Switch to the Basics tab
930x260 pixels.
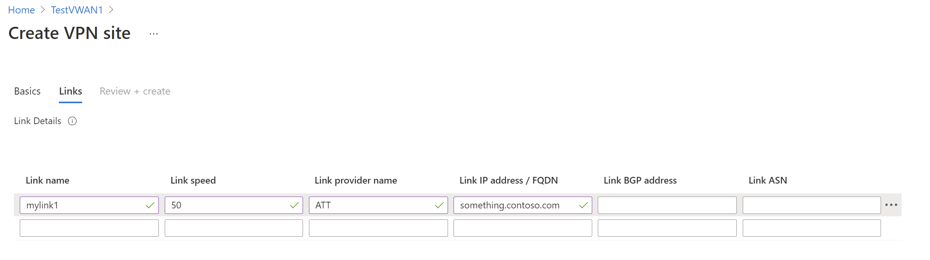27,91
